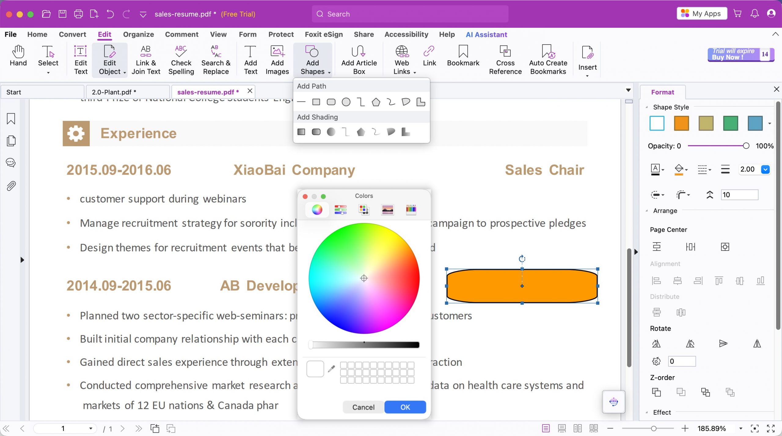Open the Organize ribbon tab

tap(138, 34)
